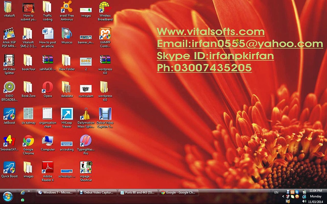Screen dimensions: 327x204
Task: Open the SMS image file named 2
Action: [x=86, y=63]
